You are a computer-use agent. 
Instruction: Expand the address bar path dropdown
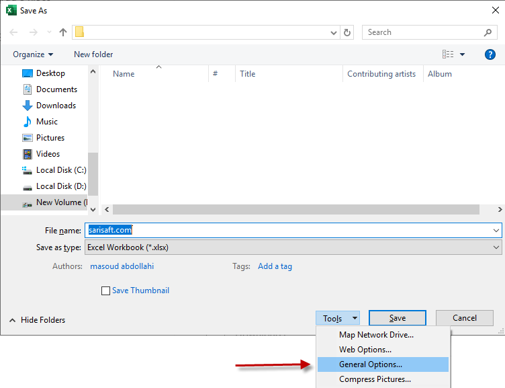pyautogui.click(x=334, y=32)
